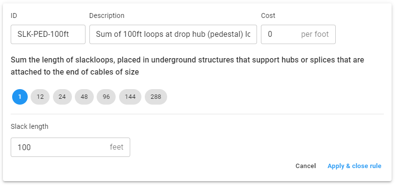The width and height of the screenshot is (395, 185).
Task: Select cable size chip 1
Action: (20, 97)
